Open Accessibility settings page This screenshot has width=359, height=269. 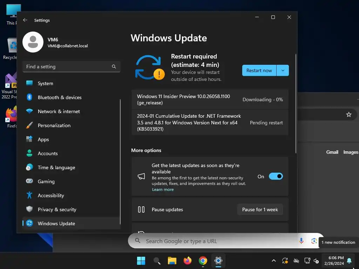click(x=72, y=195)
